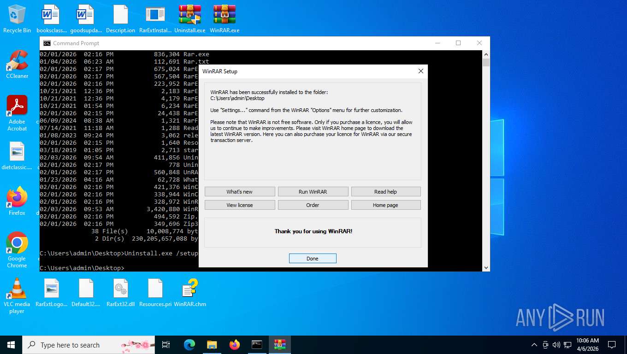The image size is (627, 354).
Task: Minimize the Command Prompt window
Action: (x=437, y=43)
